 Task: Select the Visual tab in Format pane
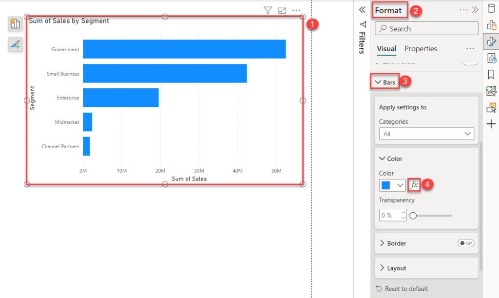click(x=386, y=48)
